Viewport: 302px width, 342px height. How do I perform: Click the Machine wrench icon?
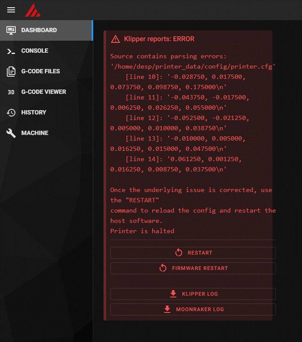coord(11,133)
